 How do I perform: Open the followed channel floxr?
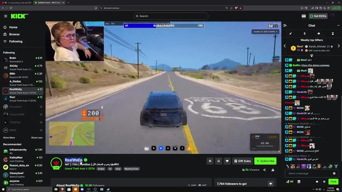click(23, 99)
